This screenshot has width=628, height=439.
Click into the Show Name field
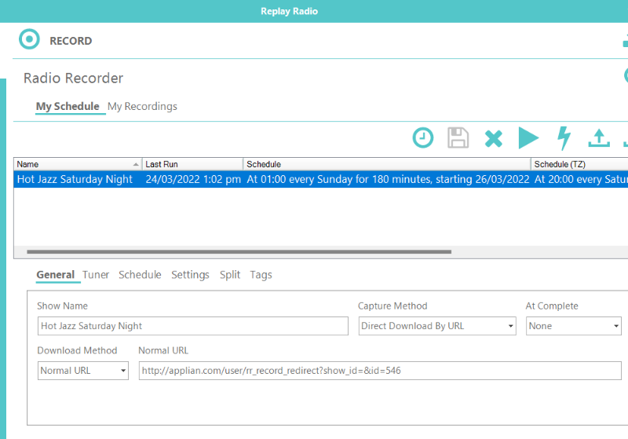(193, 326)
